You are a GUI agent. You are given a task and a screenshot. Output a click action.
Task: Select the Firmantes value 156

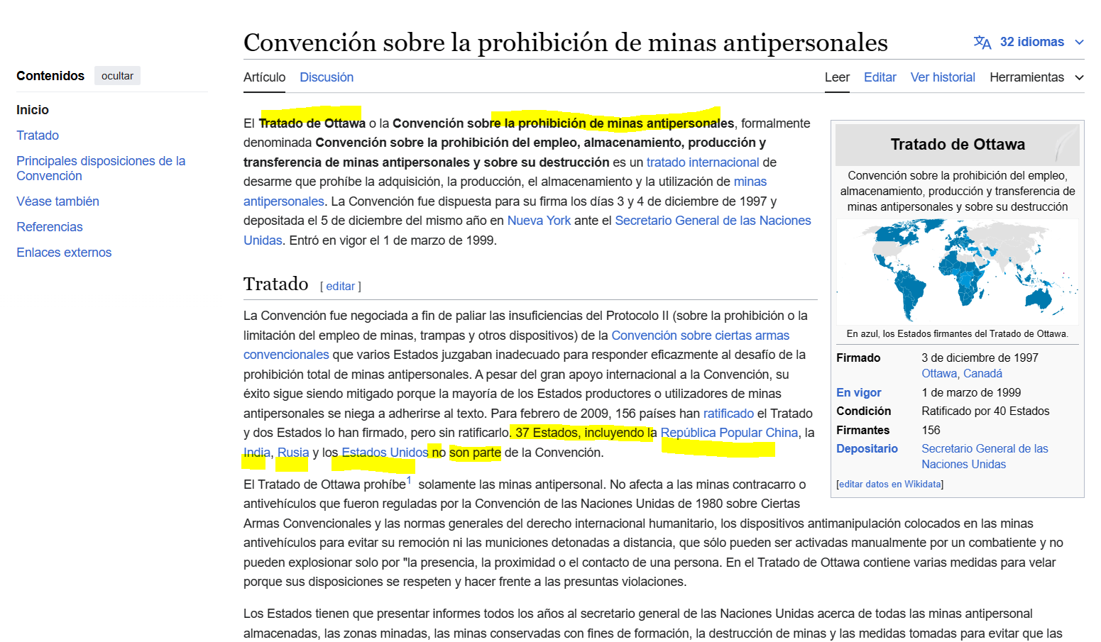point(931,431)
